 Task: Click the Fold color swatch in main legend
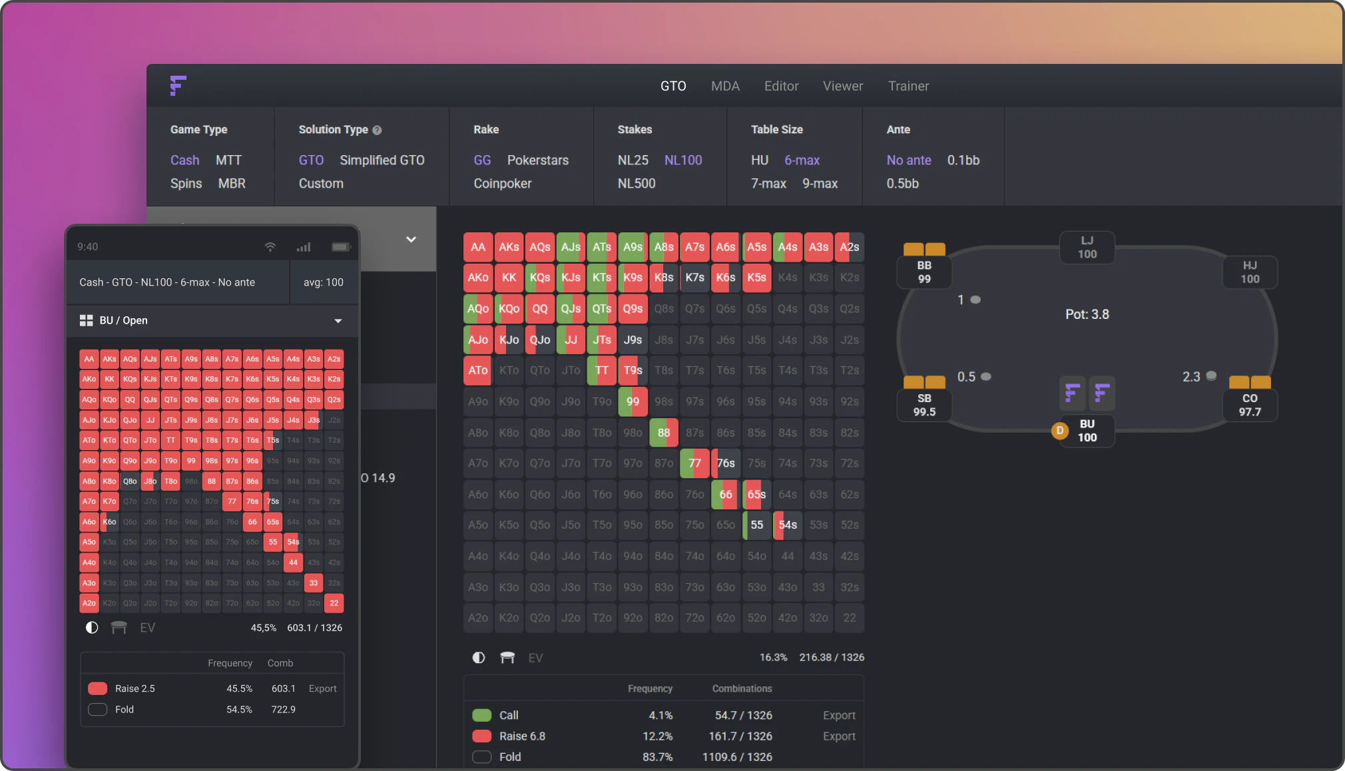click(x=481, y=757)
